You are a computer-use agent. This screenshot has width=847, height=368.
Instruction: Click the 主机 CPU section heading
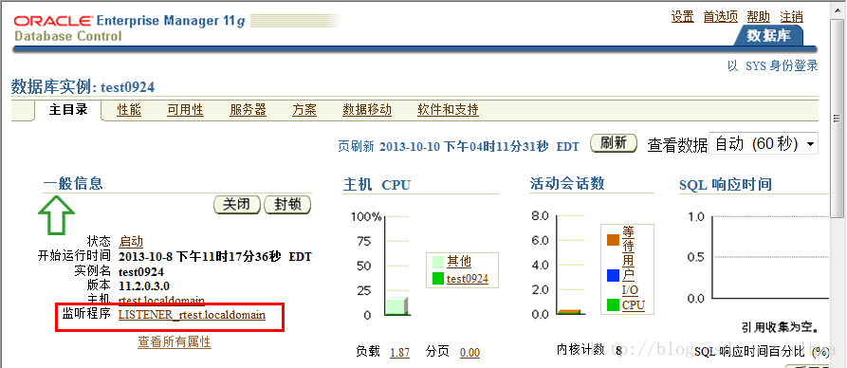(x=377, y=185)
